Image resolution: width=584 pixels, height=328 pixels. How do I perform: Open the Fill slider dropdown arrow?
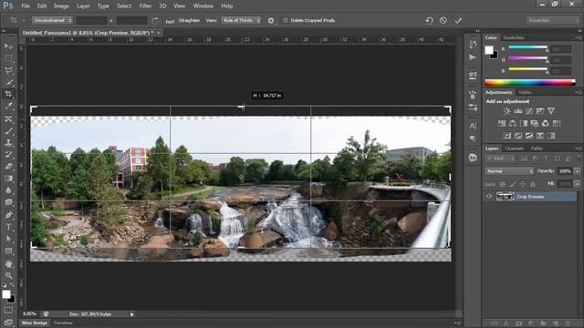click(578, 184)
